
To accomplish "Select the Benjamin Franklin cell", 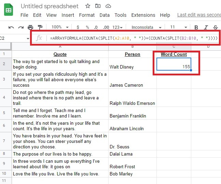I will pyautogui.click(x=132, y=113).
